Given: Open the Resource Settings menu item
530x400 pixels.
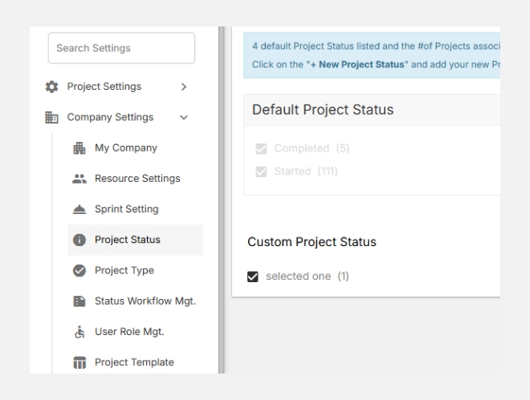Looking at the screenshot, I should click(137, 179).
